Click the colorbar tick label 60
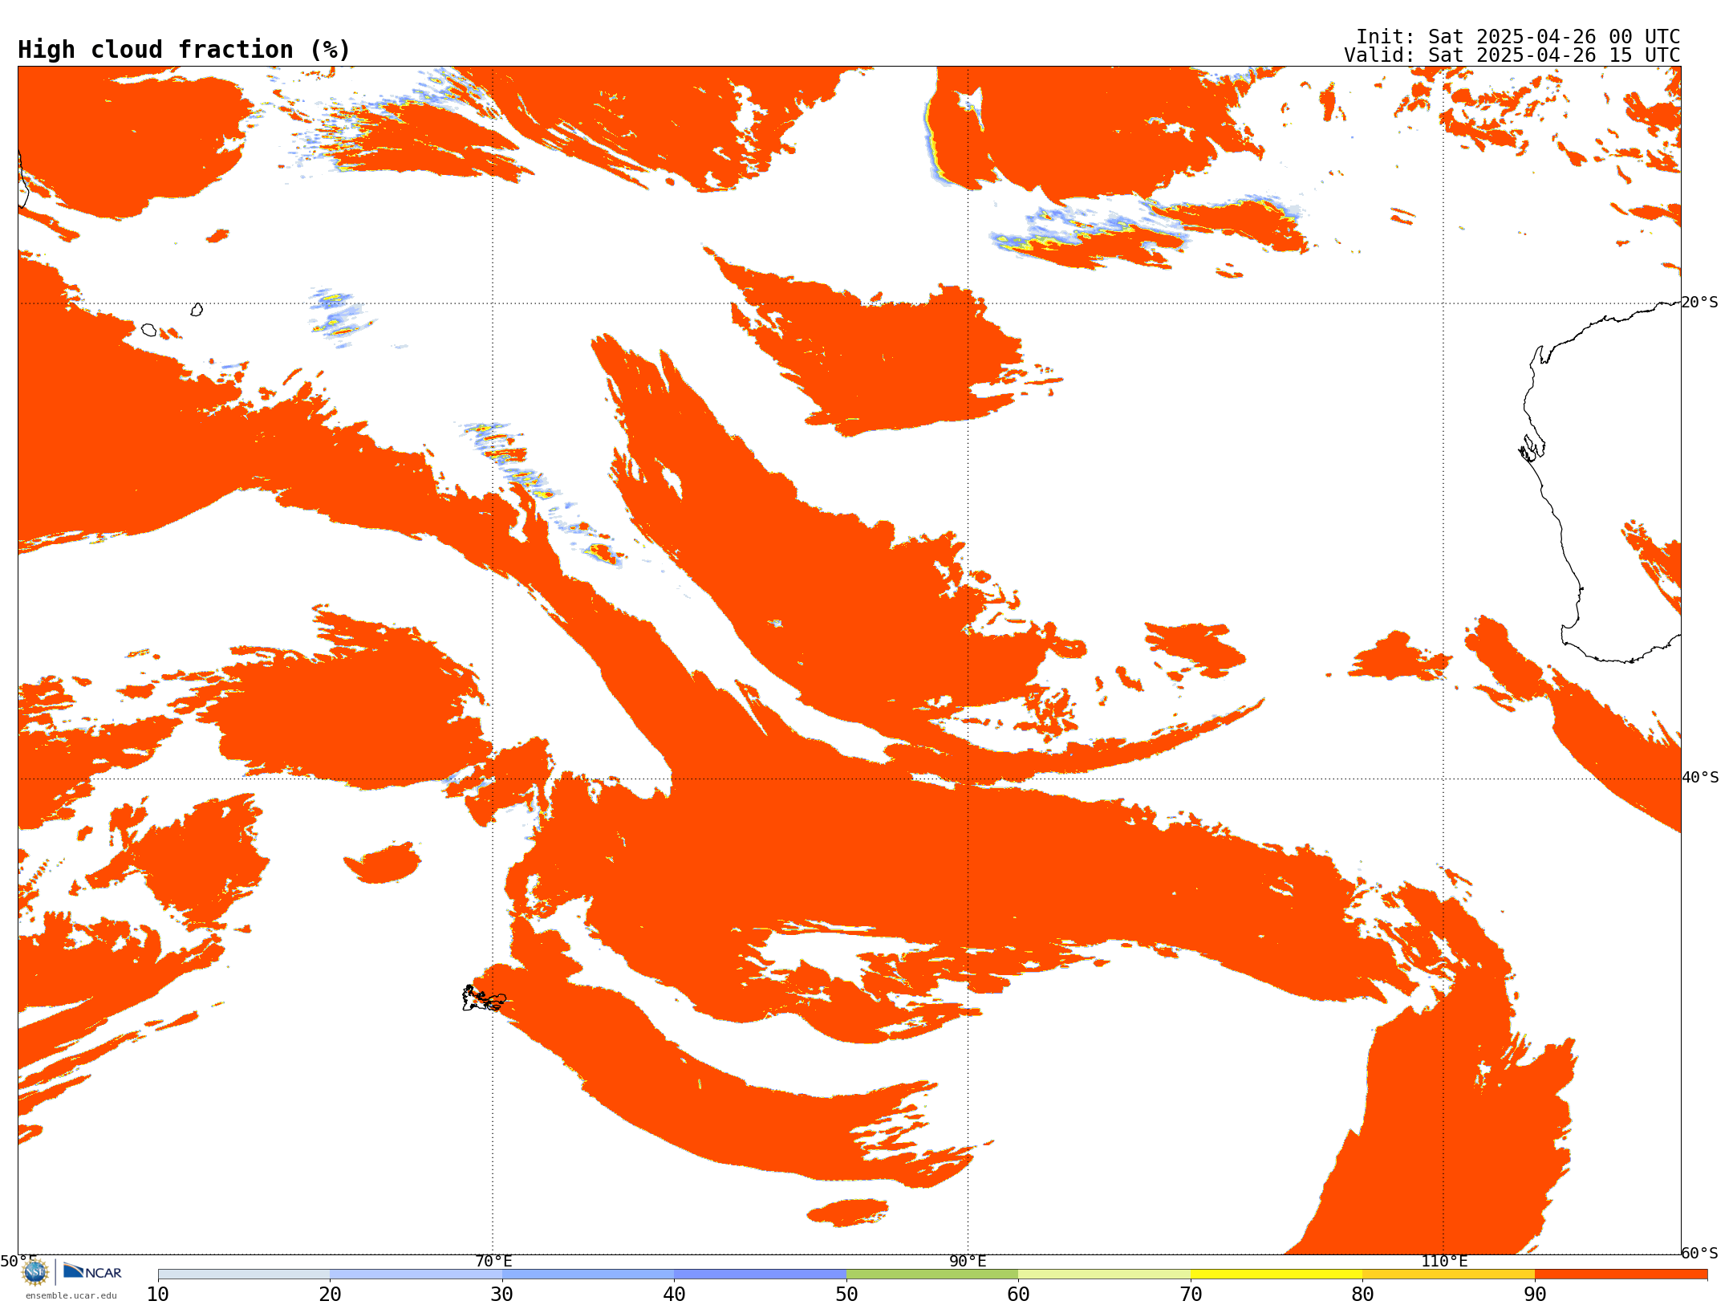 (1018, 1294)
